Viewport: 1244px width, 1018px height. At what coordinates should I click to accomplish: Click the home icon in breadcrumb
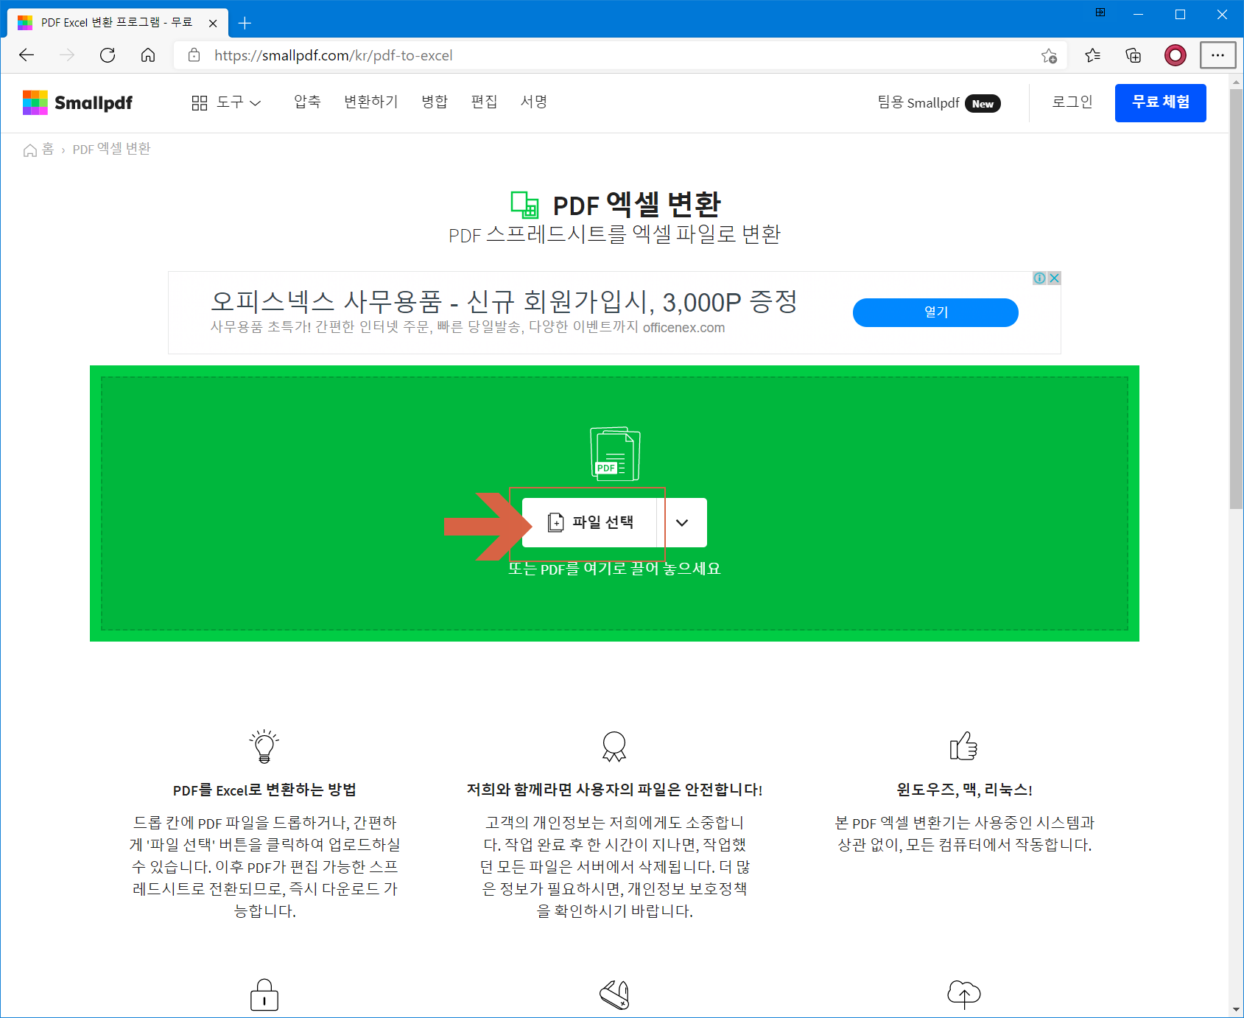click(x=30, y=150)
